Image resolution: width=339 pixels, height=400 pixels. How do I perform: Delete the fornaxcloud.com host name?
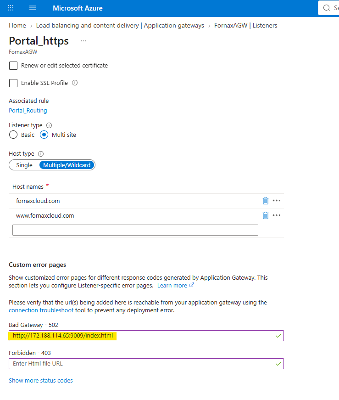(x=265, y=201)
